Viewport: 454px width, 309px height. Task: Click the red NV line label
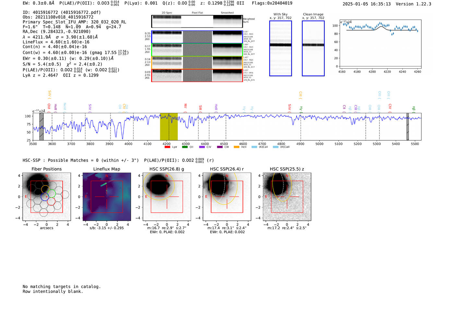click(x=185, y=108)
